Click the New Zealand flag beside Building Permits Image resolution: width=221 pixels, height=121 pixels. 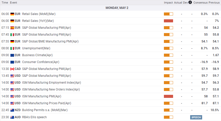pyautogui.click(x=12, y=110)
